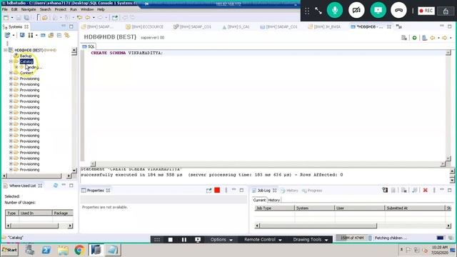Click the monitor icon in remote session toolbar
The height and width of the screenshot is (257, 457).
coord(198,240)
